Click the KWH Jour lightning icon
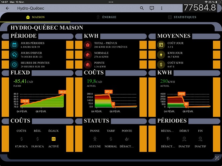This screenshot has height=166, width=222. pyautogui.click(x=161, y=55)
